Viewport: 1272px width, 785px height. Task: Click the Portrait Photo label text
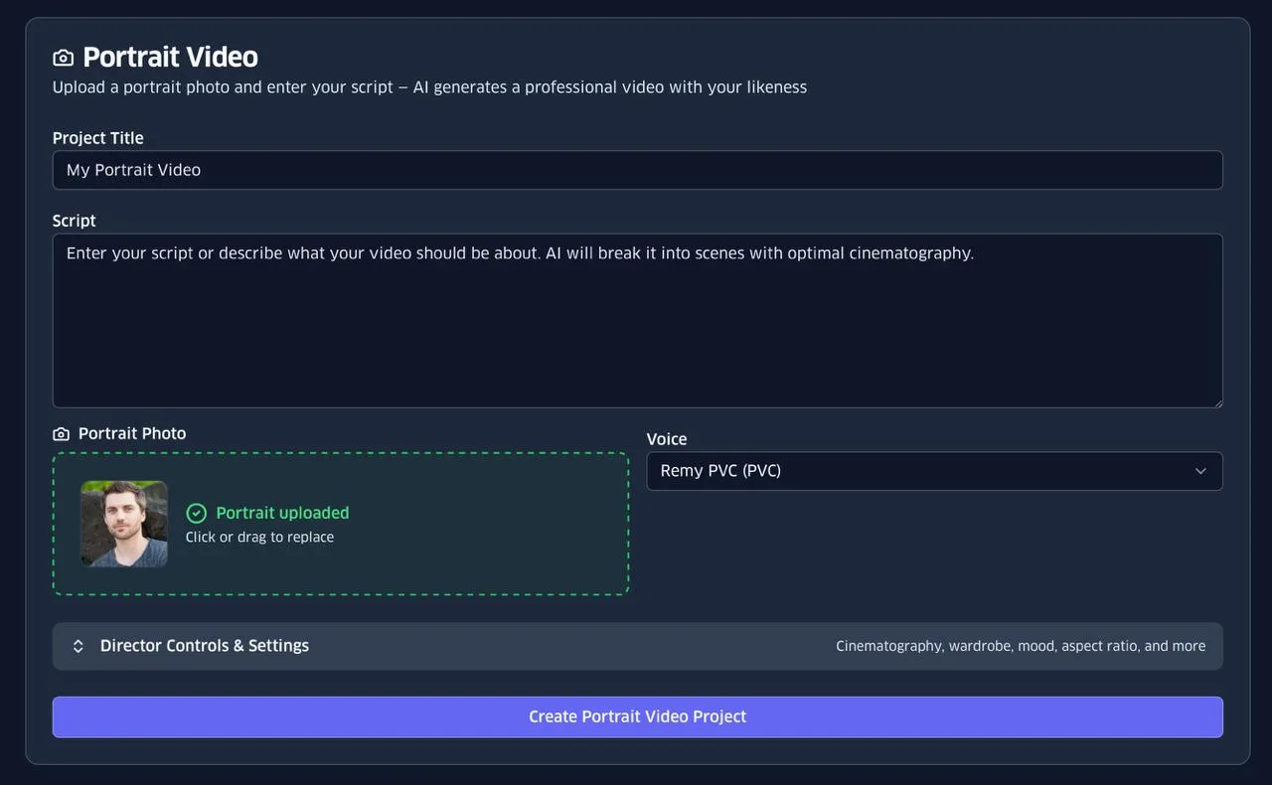click(x=132, y=433)
